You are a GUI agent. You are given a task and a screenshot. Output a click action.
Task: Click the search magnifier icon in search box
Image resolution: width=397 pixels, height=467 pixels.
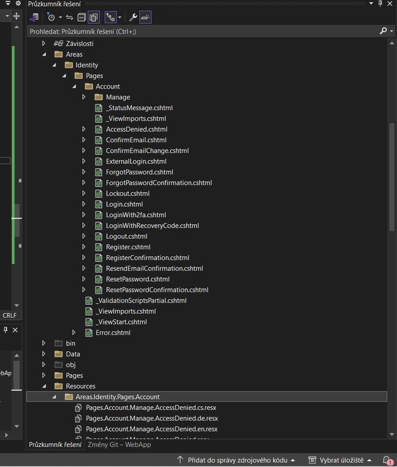(383, 30)
